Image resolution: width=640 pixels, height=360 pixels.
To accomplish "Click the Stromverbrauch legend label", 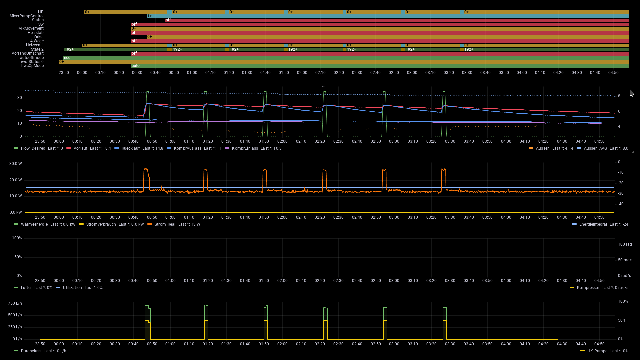I will [x=101, y=224].
